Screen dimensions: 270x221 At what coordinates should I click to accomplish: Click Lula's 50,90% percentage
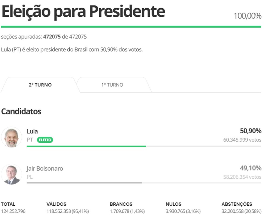coord(251,131)
